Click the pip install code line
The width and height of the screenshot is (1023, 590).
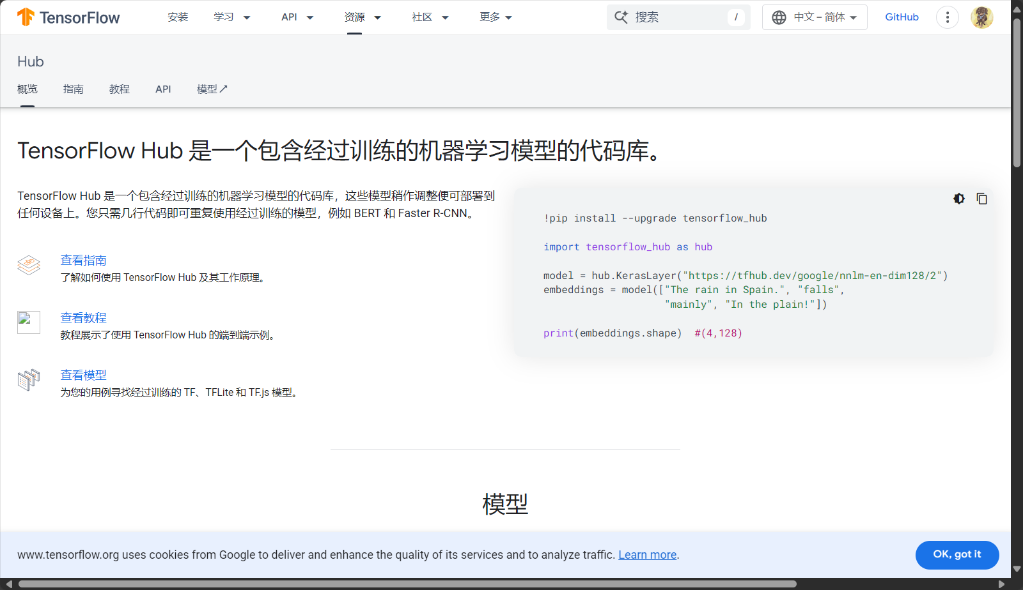point(655,218)
